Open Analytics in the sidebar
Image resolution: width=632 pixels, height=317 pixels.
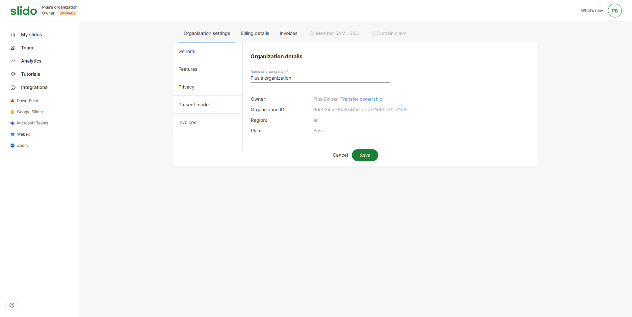point(31,61)
